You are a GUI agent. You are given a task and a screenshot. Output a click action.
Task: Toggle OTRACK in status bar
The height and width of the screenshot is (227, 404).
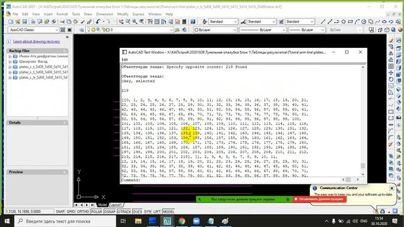pos(124,212)
